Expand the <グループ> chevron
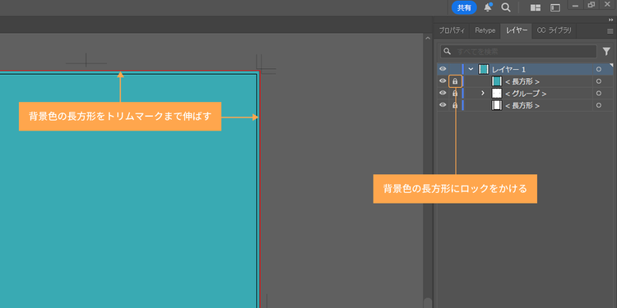The image size is (617, 308). [x=483, y=94]
